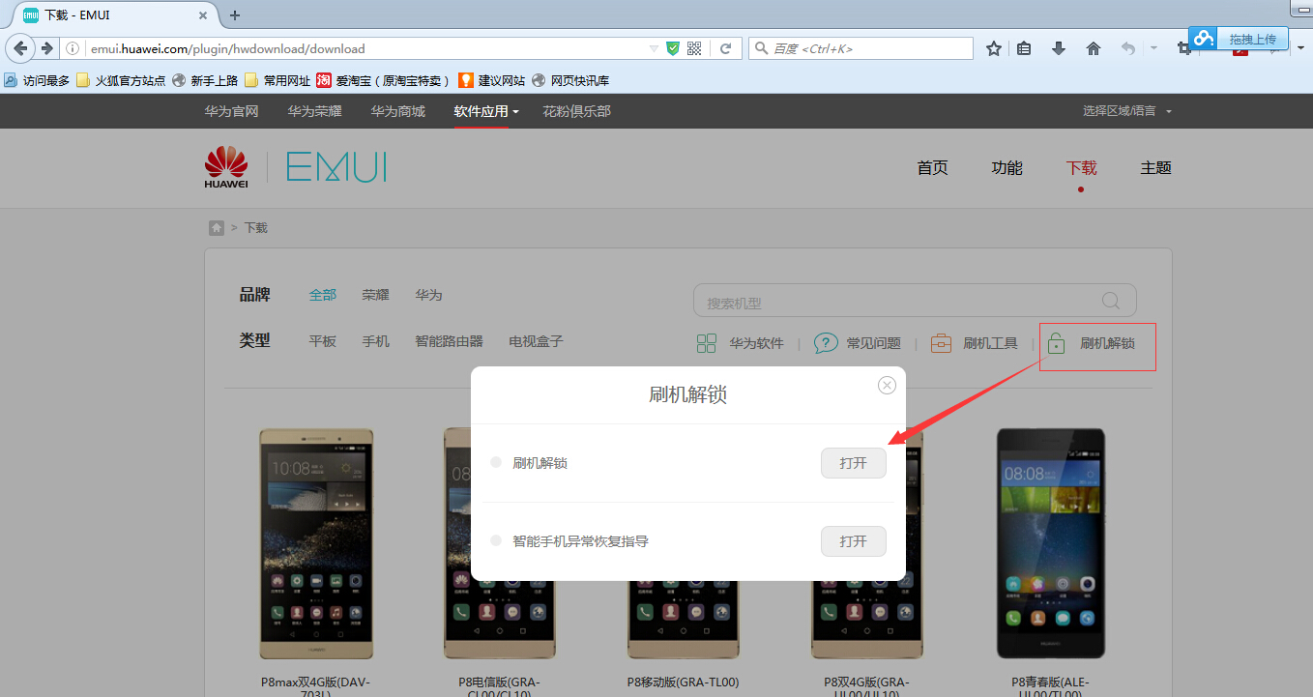This screenshot has width=1313, height=697.
Task: Go to 华为官网 in top nav
Action: 231,111
